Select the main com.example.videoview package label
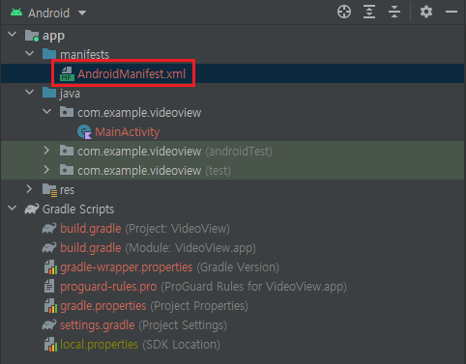Screen dimensions: 466x364 pyautogui.click(x=139, y=113)
